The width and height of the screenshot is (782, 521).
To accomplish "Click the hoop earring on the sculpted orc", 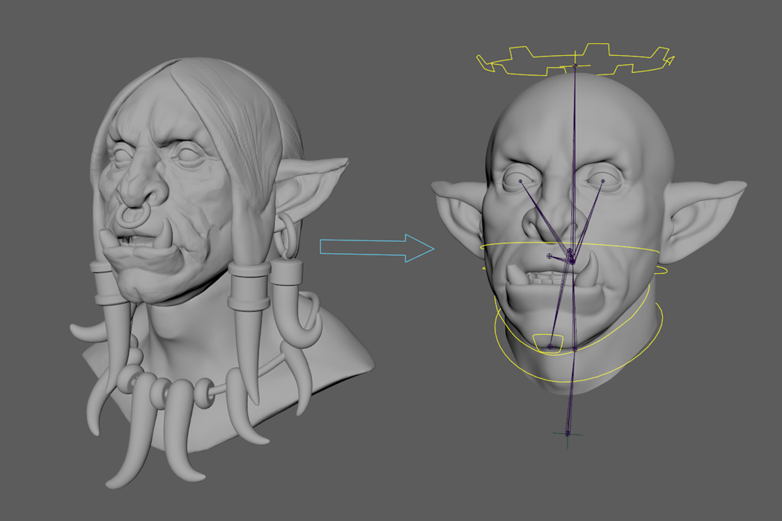I will point(285,234).
